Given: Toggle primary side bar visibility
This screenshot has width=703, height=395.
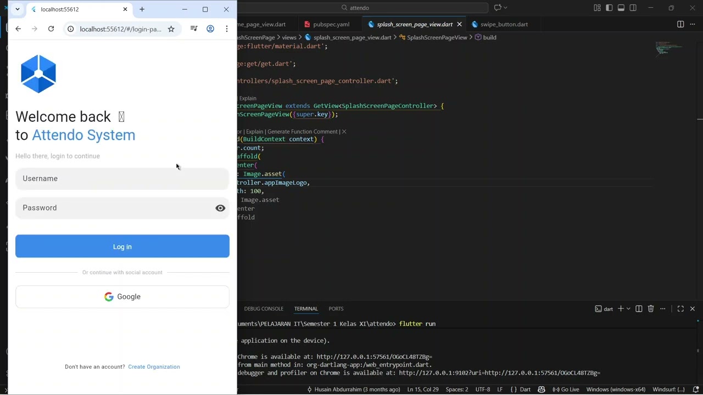Looking at the screenshot, I should pyautogui.click(x=609, y=8).
